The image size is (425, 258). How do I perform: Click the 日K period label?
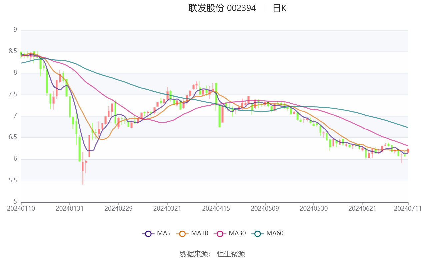click(279, 8)
